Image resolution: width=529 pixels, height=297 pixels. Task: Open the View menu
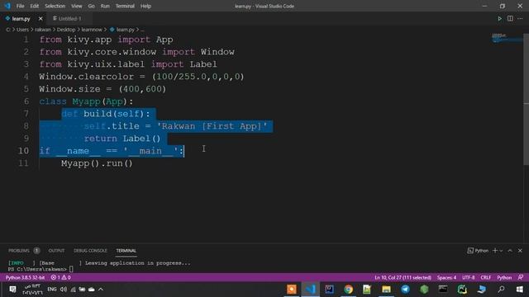pyautogui.click(x=77, y=6)
